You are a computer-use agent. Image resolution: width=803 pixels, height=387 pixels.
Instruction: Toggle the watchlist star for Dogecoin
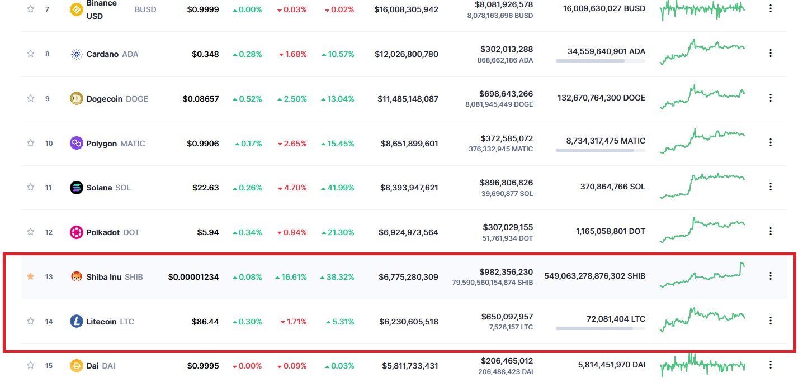coord(31,98)
